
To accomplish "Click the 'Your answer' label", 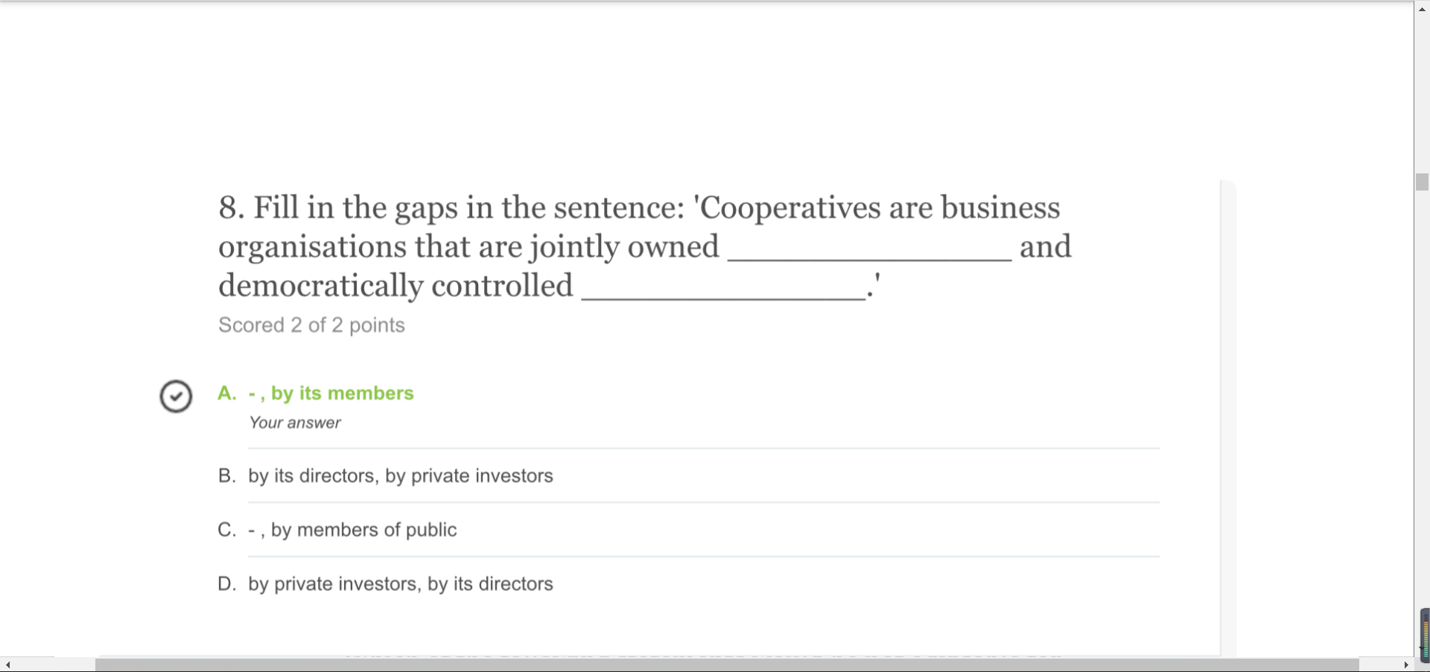I will coord(295,423).
